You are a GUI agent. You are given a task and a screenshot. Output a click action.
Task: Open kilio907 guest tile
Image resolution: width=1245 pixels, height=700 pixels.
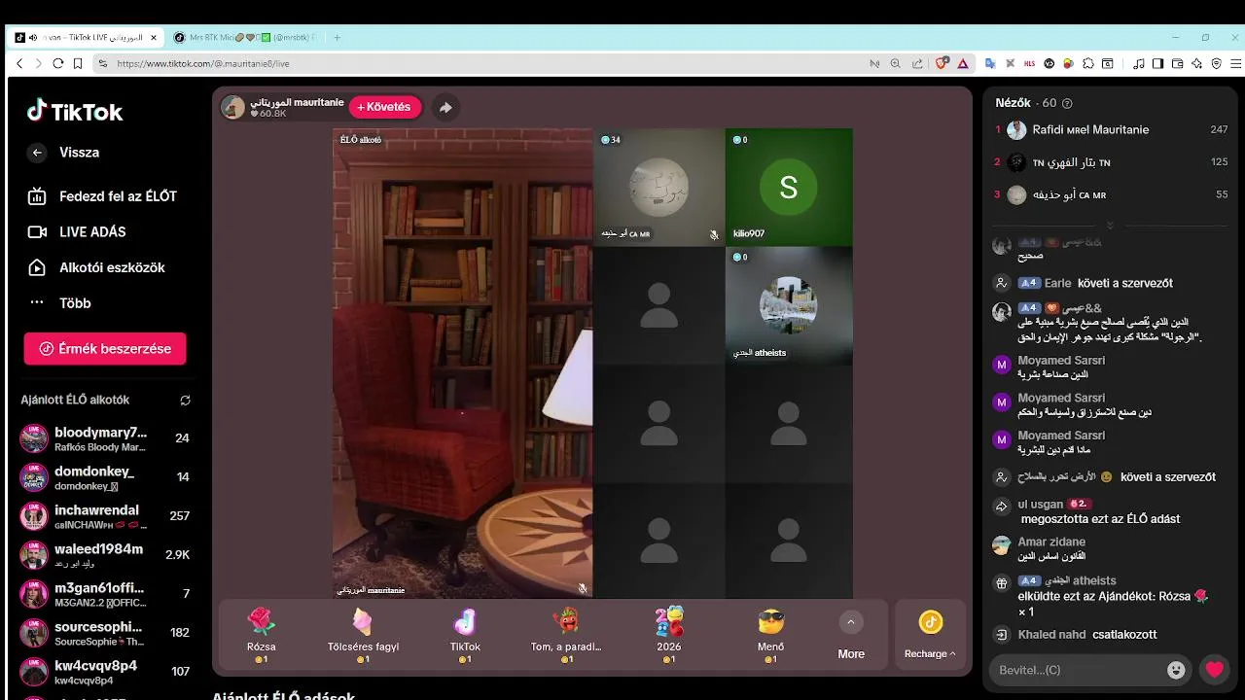[x=789, y=188]
